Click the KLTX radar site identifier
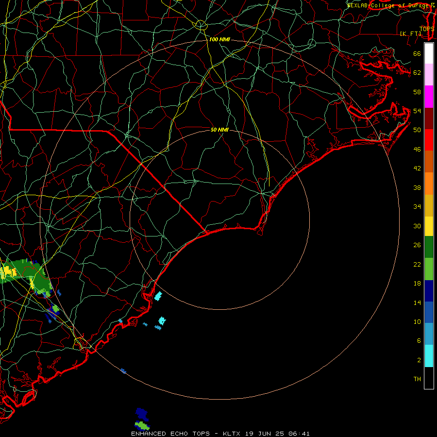Viewport: 437px width, 437px height. pyautogui.click(x=231, y=434)
